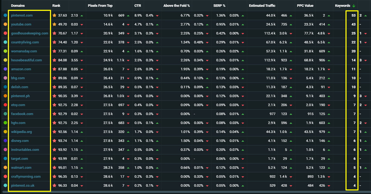Click the star icon in the countryliving.com row
This screenshot has height=194, width=371.
click(x=54, y=42)
